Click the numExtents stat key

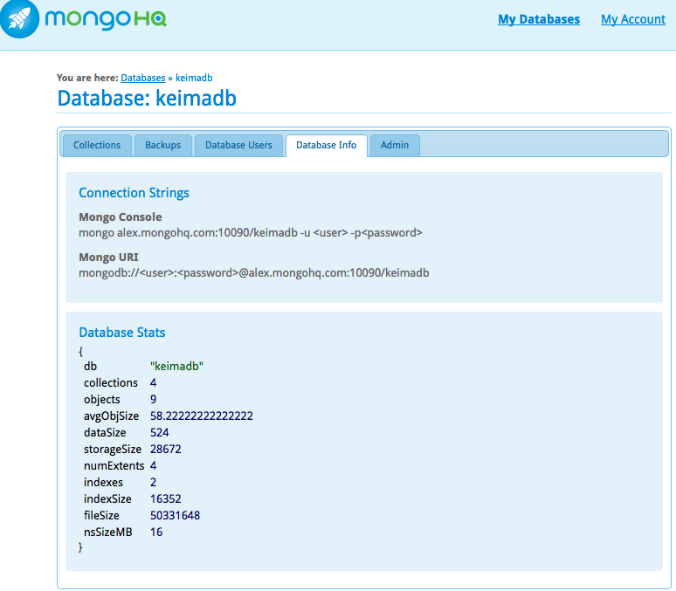(114, 466)
